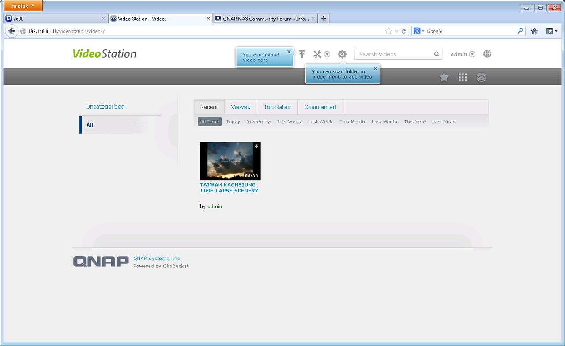Screen dimensions: 565x346
Task: Filter videos by Yesterday
Action: coord(258,121)
